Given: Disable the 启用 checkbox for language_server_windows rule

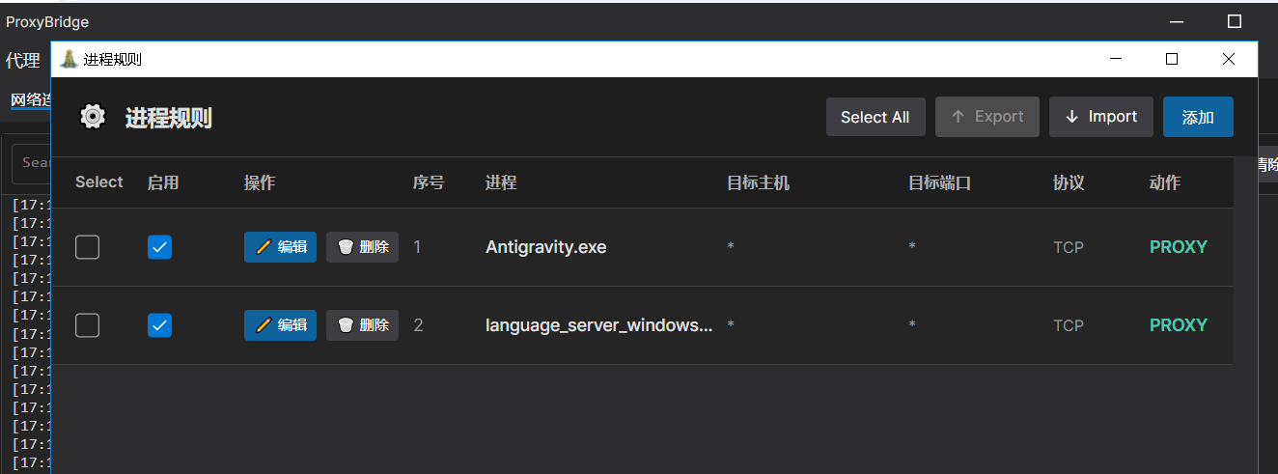Looking at the screenshot, I should click(x=160, y=326).
